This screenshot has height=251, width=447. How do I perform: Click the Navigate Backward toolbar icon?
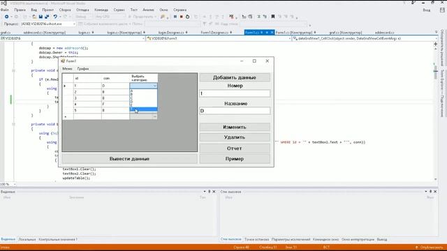(x=6, y=17)
